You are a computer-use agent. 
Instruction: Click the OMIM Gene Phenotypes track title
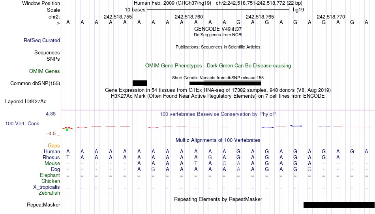click(x=218, y=66)
